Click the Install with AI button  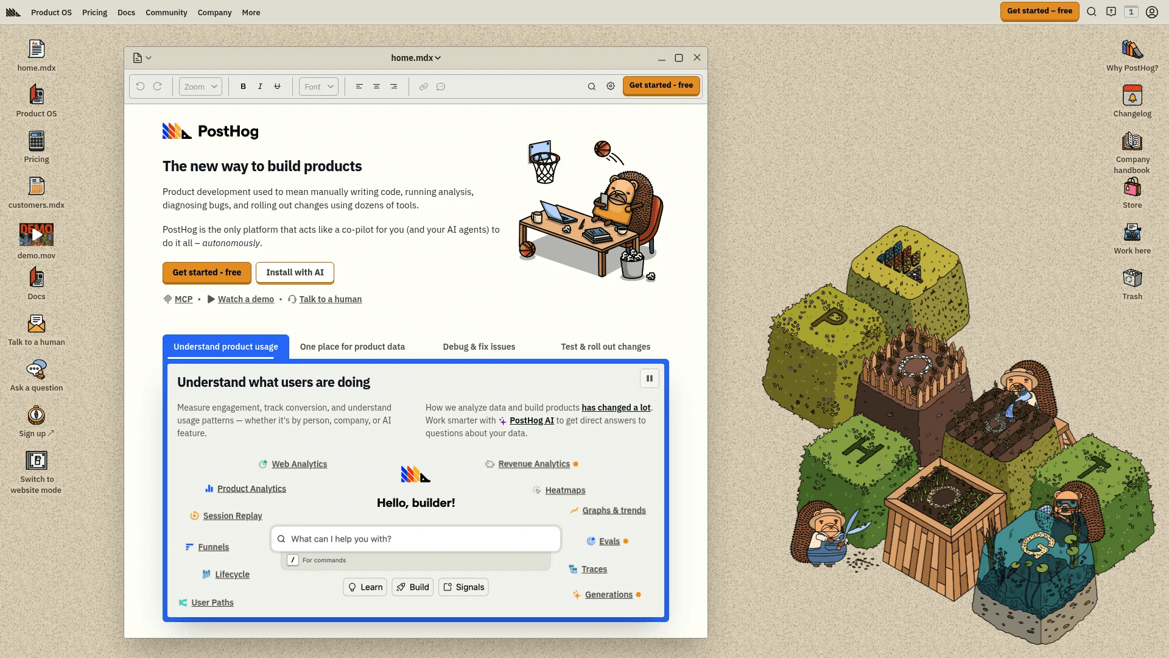click(x=295, y=272)
